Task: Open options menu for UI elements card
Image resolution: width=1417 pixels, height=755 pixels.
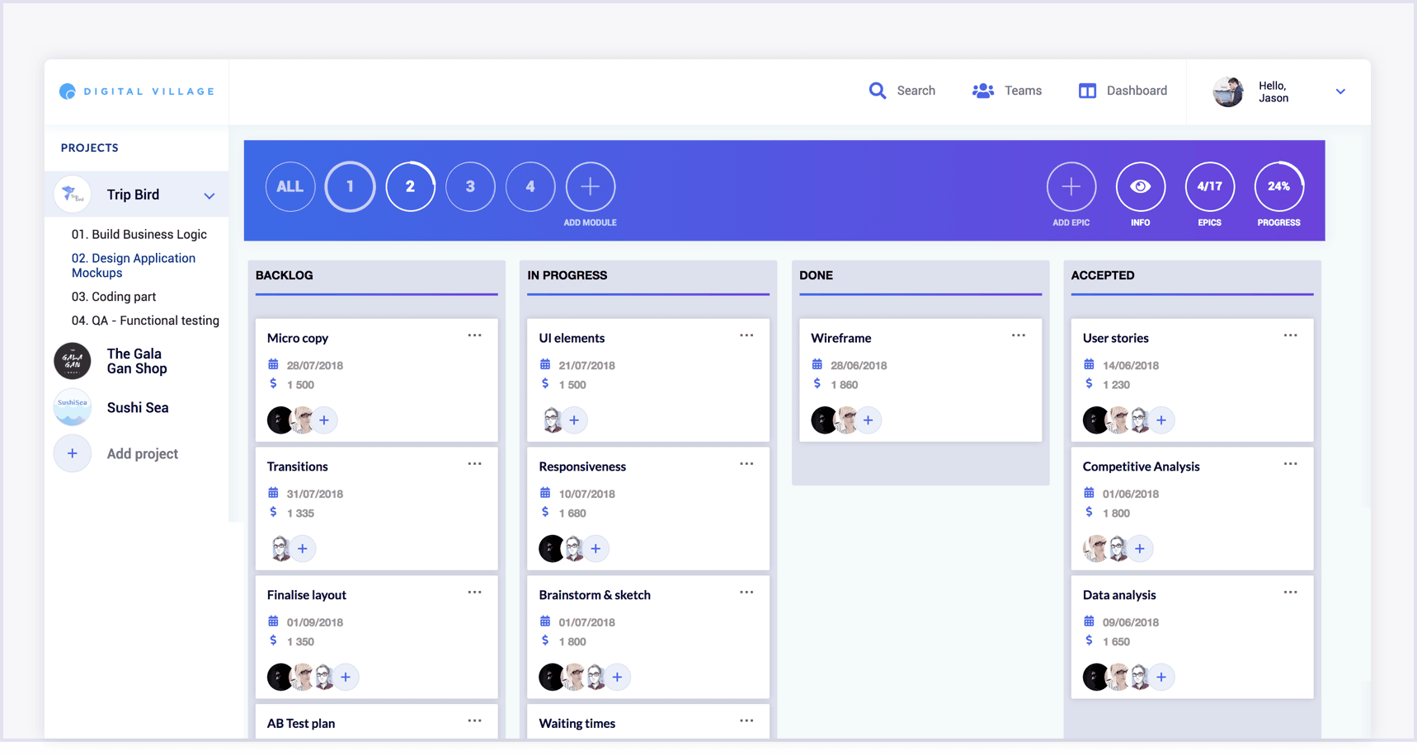Action: click(x=746, y=335)
